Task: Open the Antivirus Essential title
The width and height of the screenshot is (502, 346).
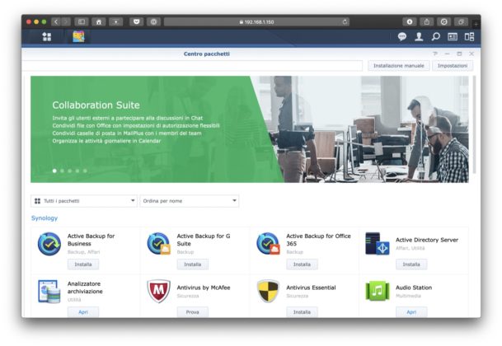Action: (311, 288)
